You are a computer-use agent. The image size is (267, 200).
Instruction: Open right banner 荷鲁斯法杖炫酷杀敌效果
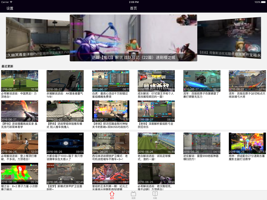(x=229, y=38)
